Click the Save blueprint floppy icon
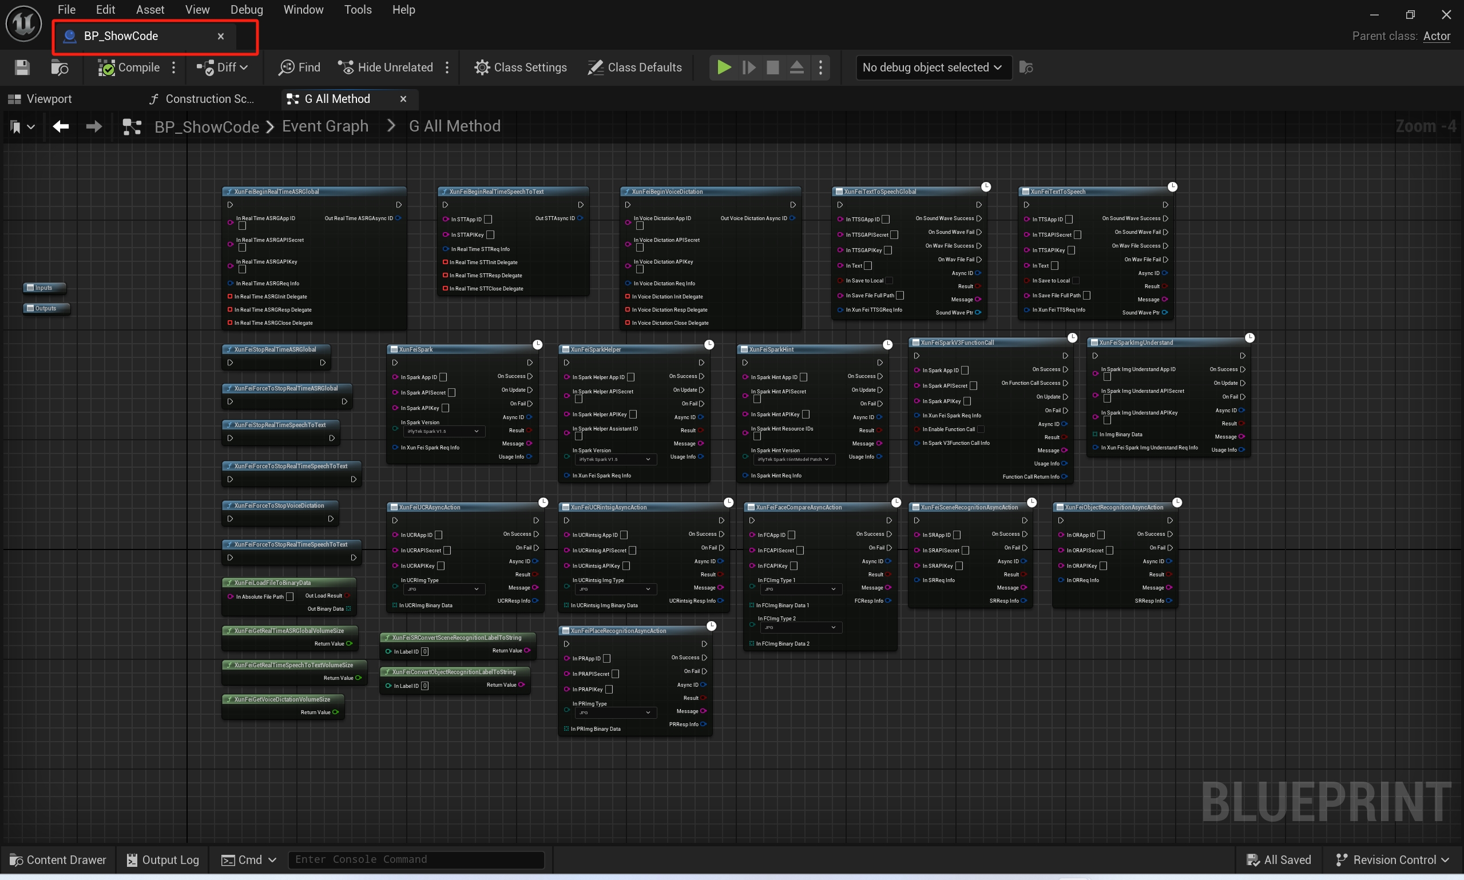The width and height of the screenshot is (1464, 880). (x=22, y=67)
